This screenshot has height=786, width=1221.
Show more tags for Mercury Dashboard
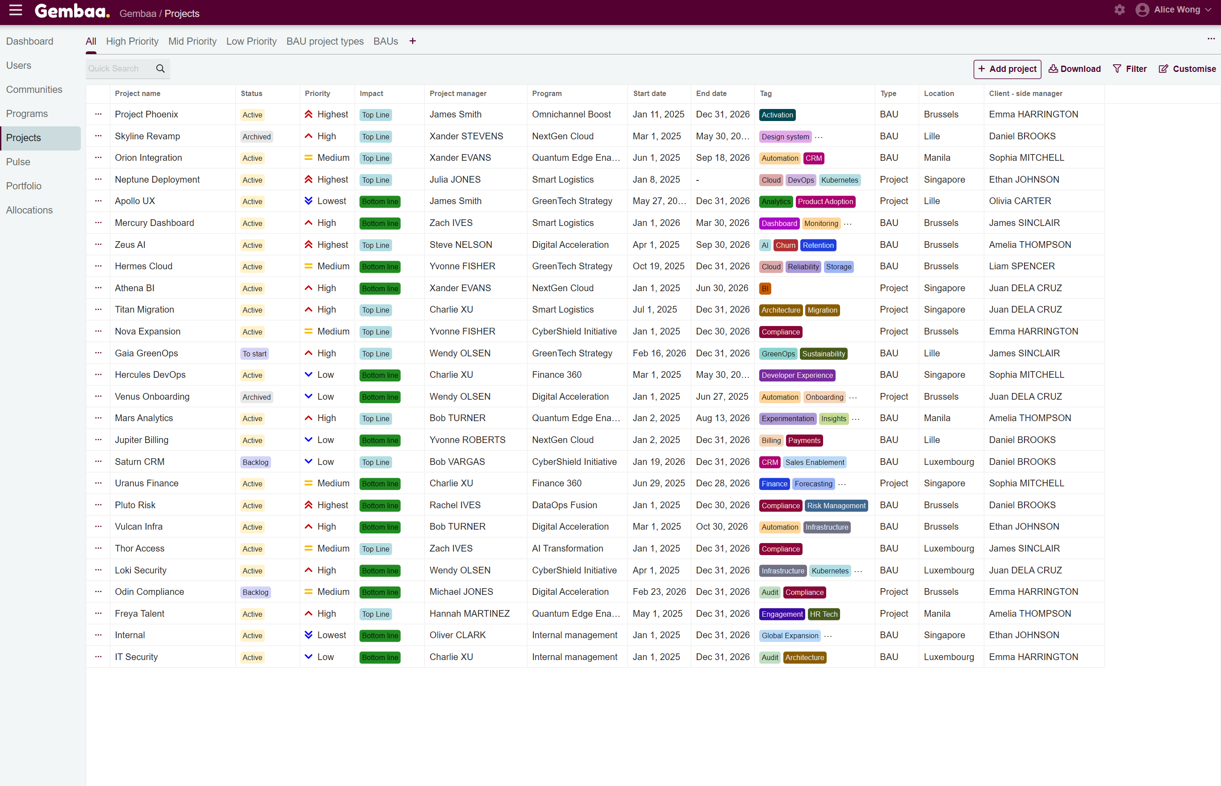pos(848,224)
